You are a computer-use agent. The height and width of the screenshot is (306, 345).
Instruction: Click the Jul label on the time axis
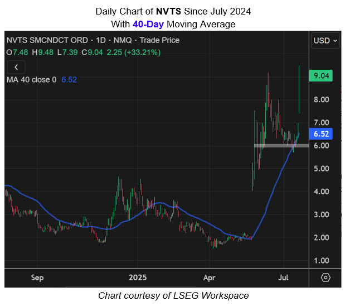pyautogui.click(x=284, y=278)
